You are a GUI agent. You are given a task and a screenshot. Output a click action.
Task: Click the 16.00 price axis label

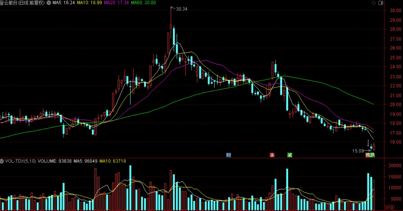click(x=395, y=142)
